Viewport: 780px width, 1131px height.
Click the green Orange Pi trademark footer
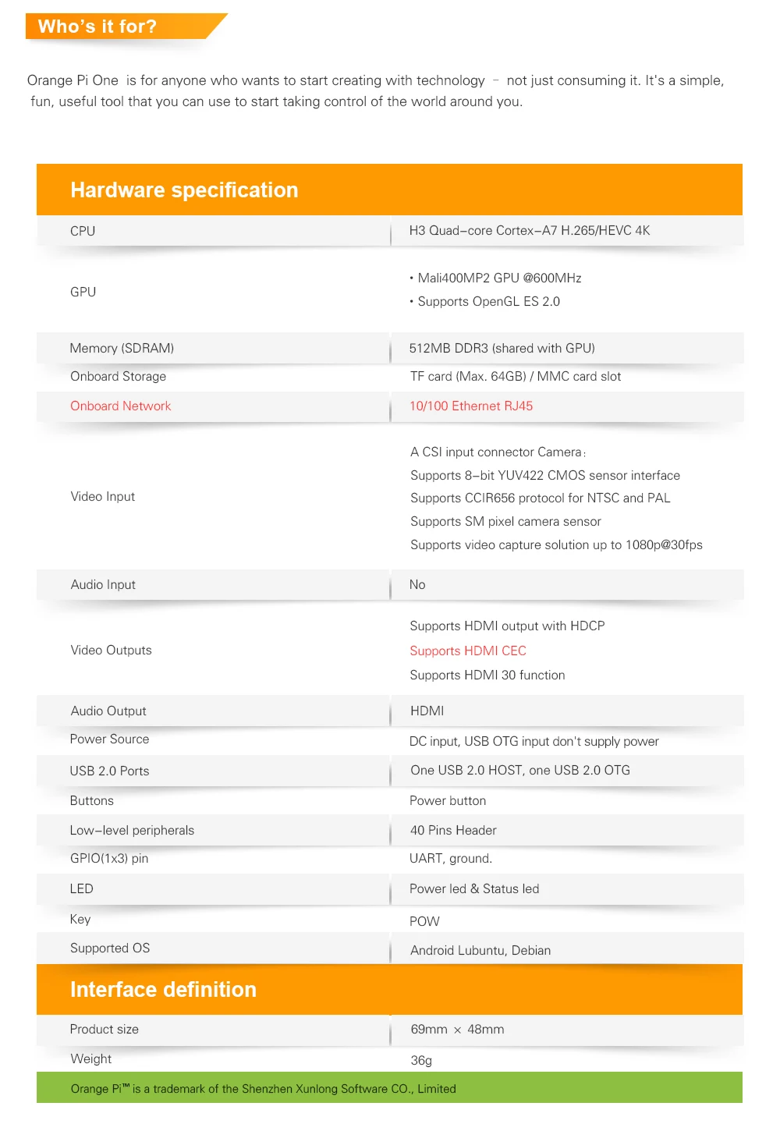pos(264,1089)
